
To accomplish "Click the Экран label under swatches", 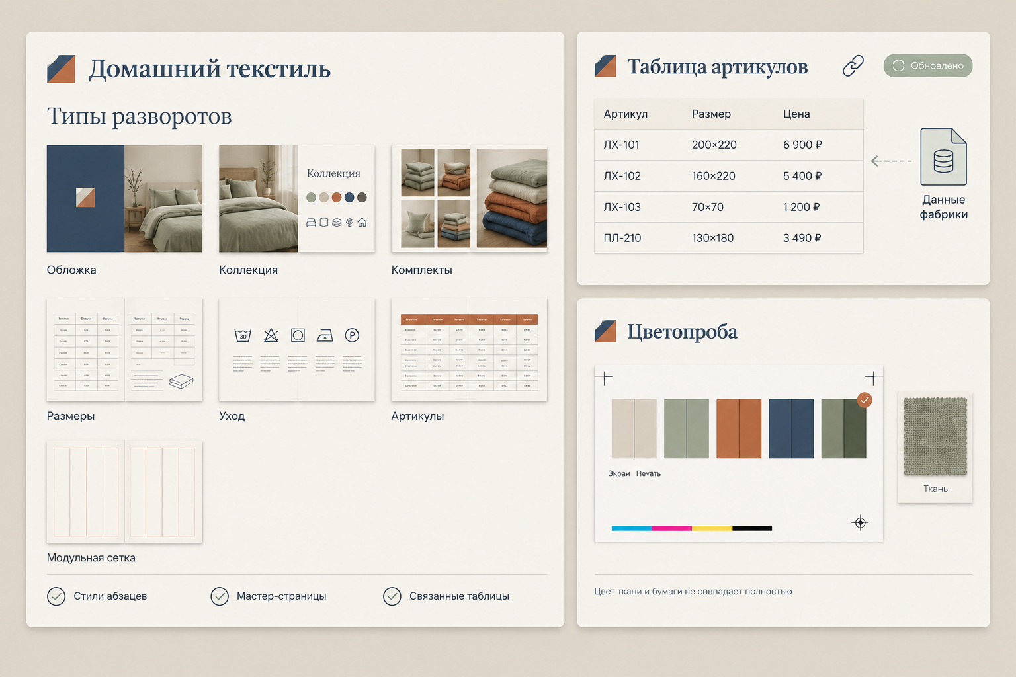I will (x=618, y=473).
